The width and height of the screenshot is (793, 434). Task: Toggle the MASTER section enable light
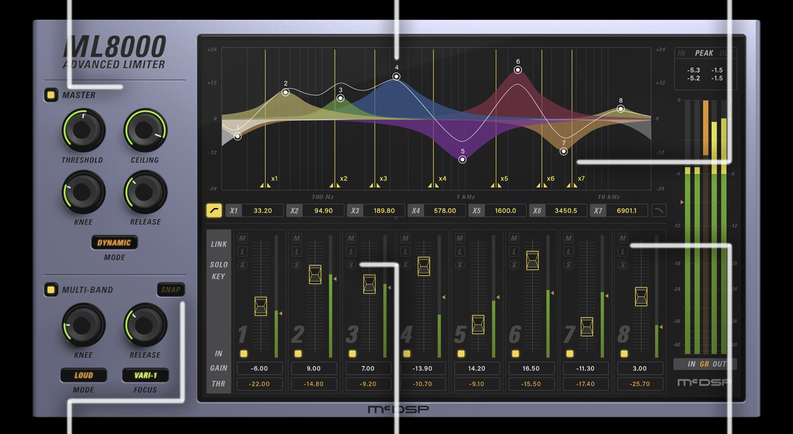(x=51, y=95)
